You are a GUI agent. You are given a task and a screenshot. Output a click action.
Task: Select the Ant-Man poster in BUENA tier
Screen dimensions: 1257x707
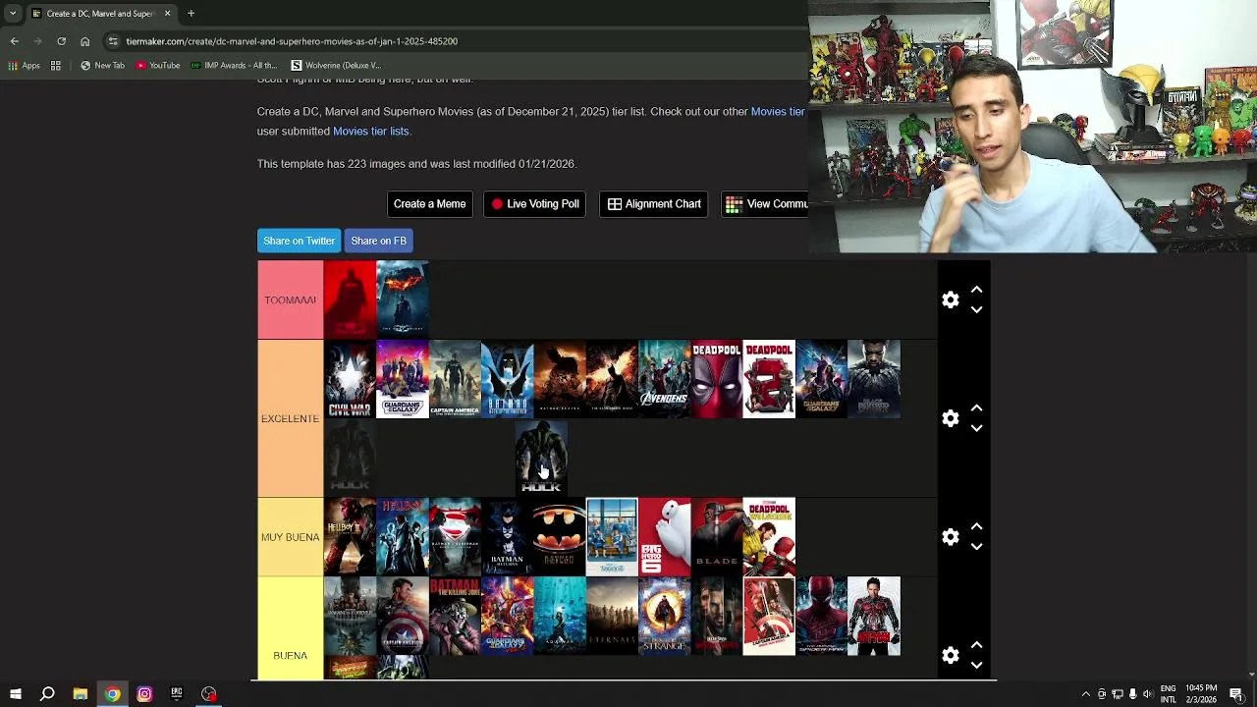click(x=873, y=616)
